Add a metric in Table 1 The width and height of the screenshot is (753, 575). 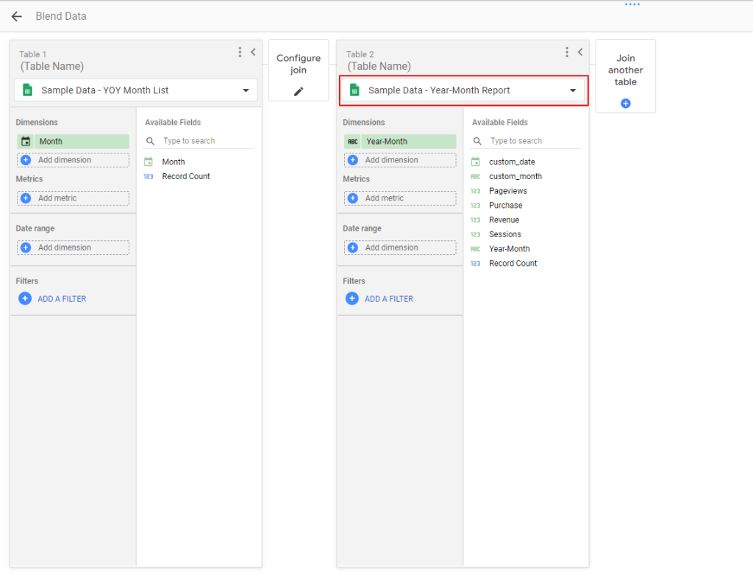tap(73, 198)
